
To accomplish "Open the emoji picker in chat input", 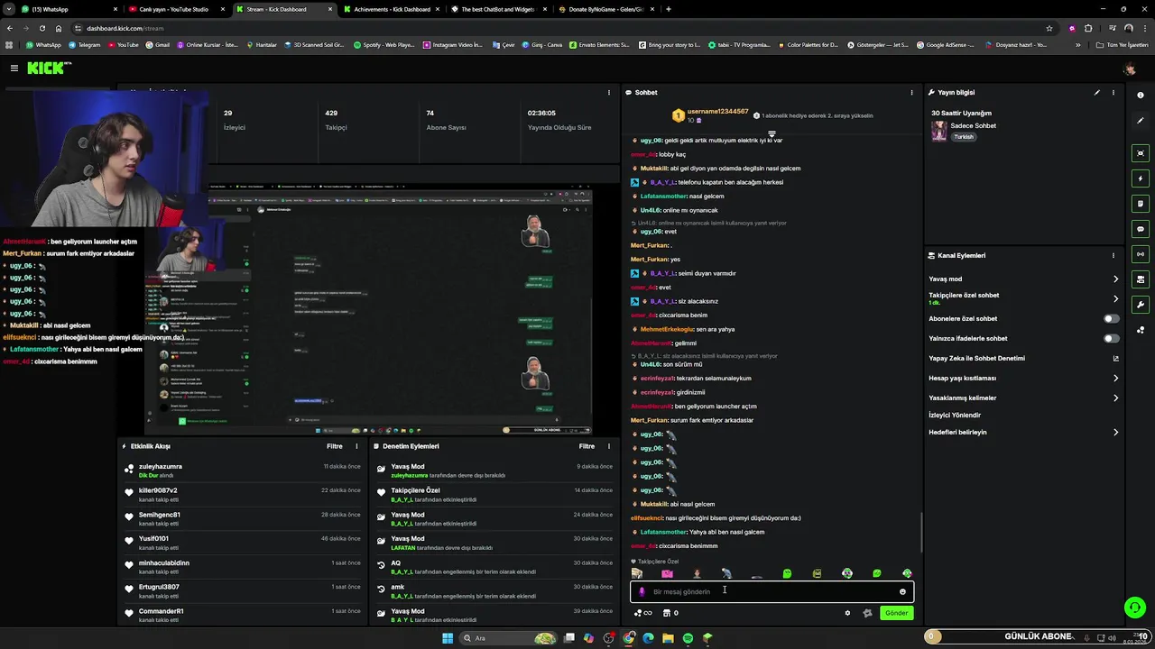I will pos(902,591).
